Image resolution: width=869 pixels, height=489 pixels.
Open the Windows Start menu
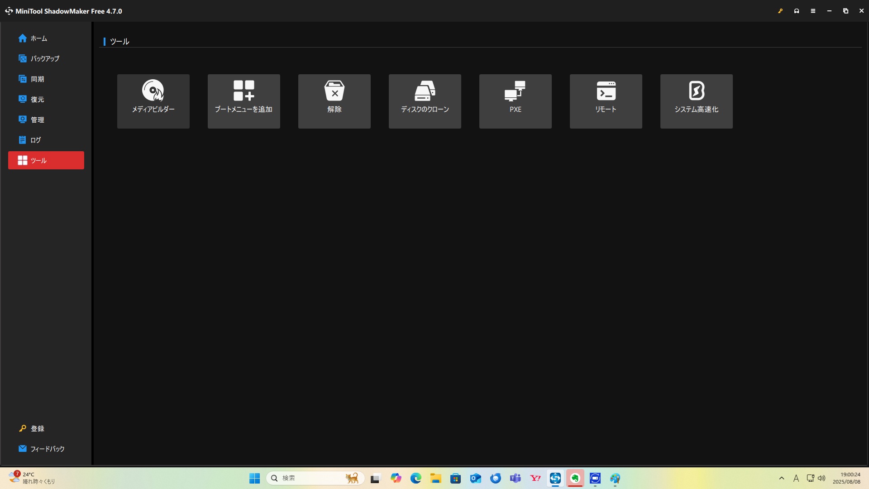click(254, 478)
